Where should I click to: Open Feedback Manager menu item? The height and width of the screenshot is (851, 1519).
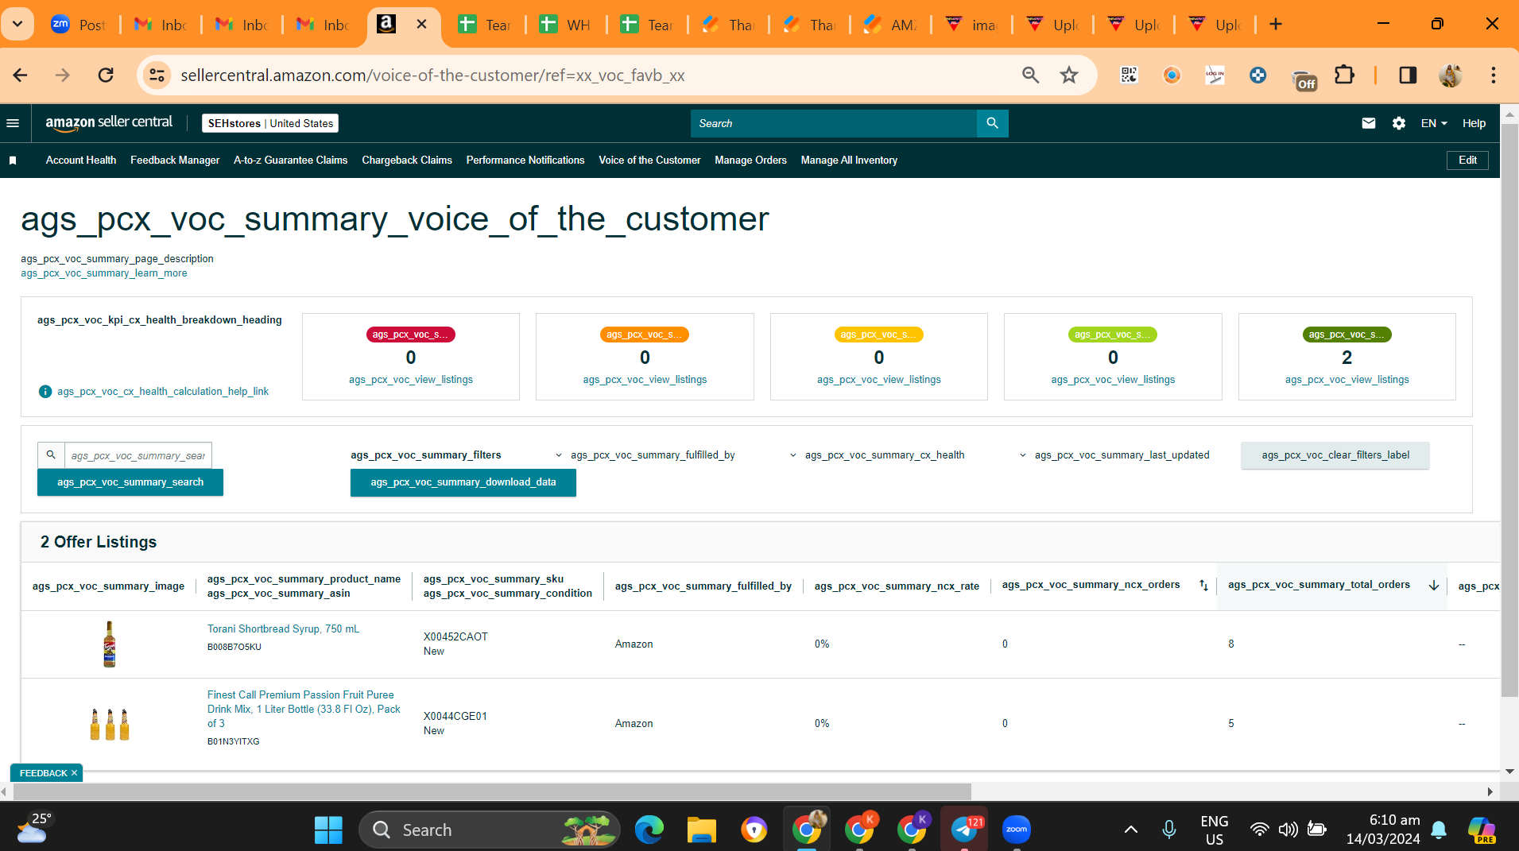[x=175, y=161]
